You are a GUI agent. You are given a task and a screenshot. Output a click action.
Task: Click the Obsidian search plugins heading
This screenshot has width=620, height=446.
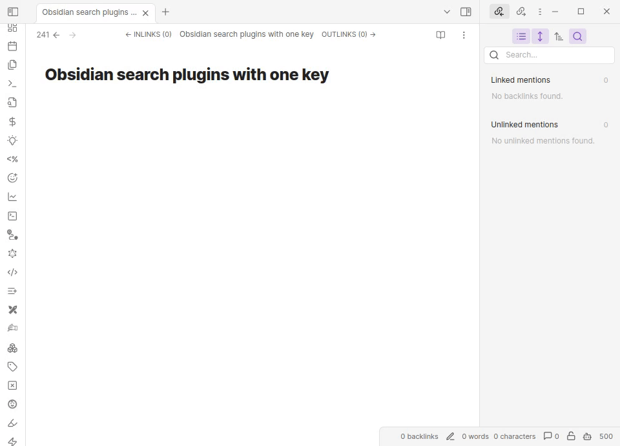[187, 74]
